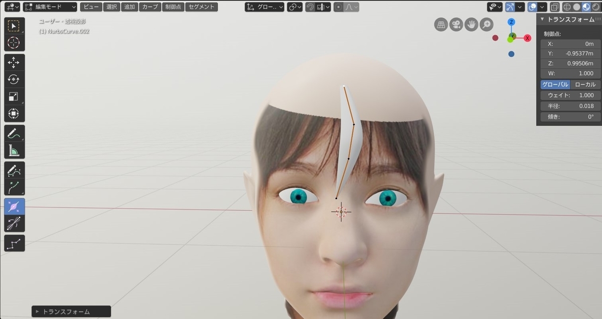Select the Rotate tool

click(14, 79)
